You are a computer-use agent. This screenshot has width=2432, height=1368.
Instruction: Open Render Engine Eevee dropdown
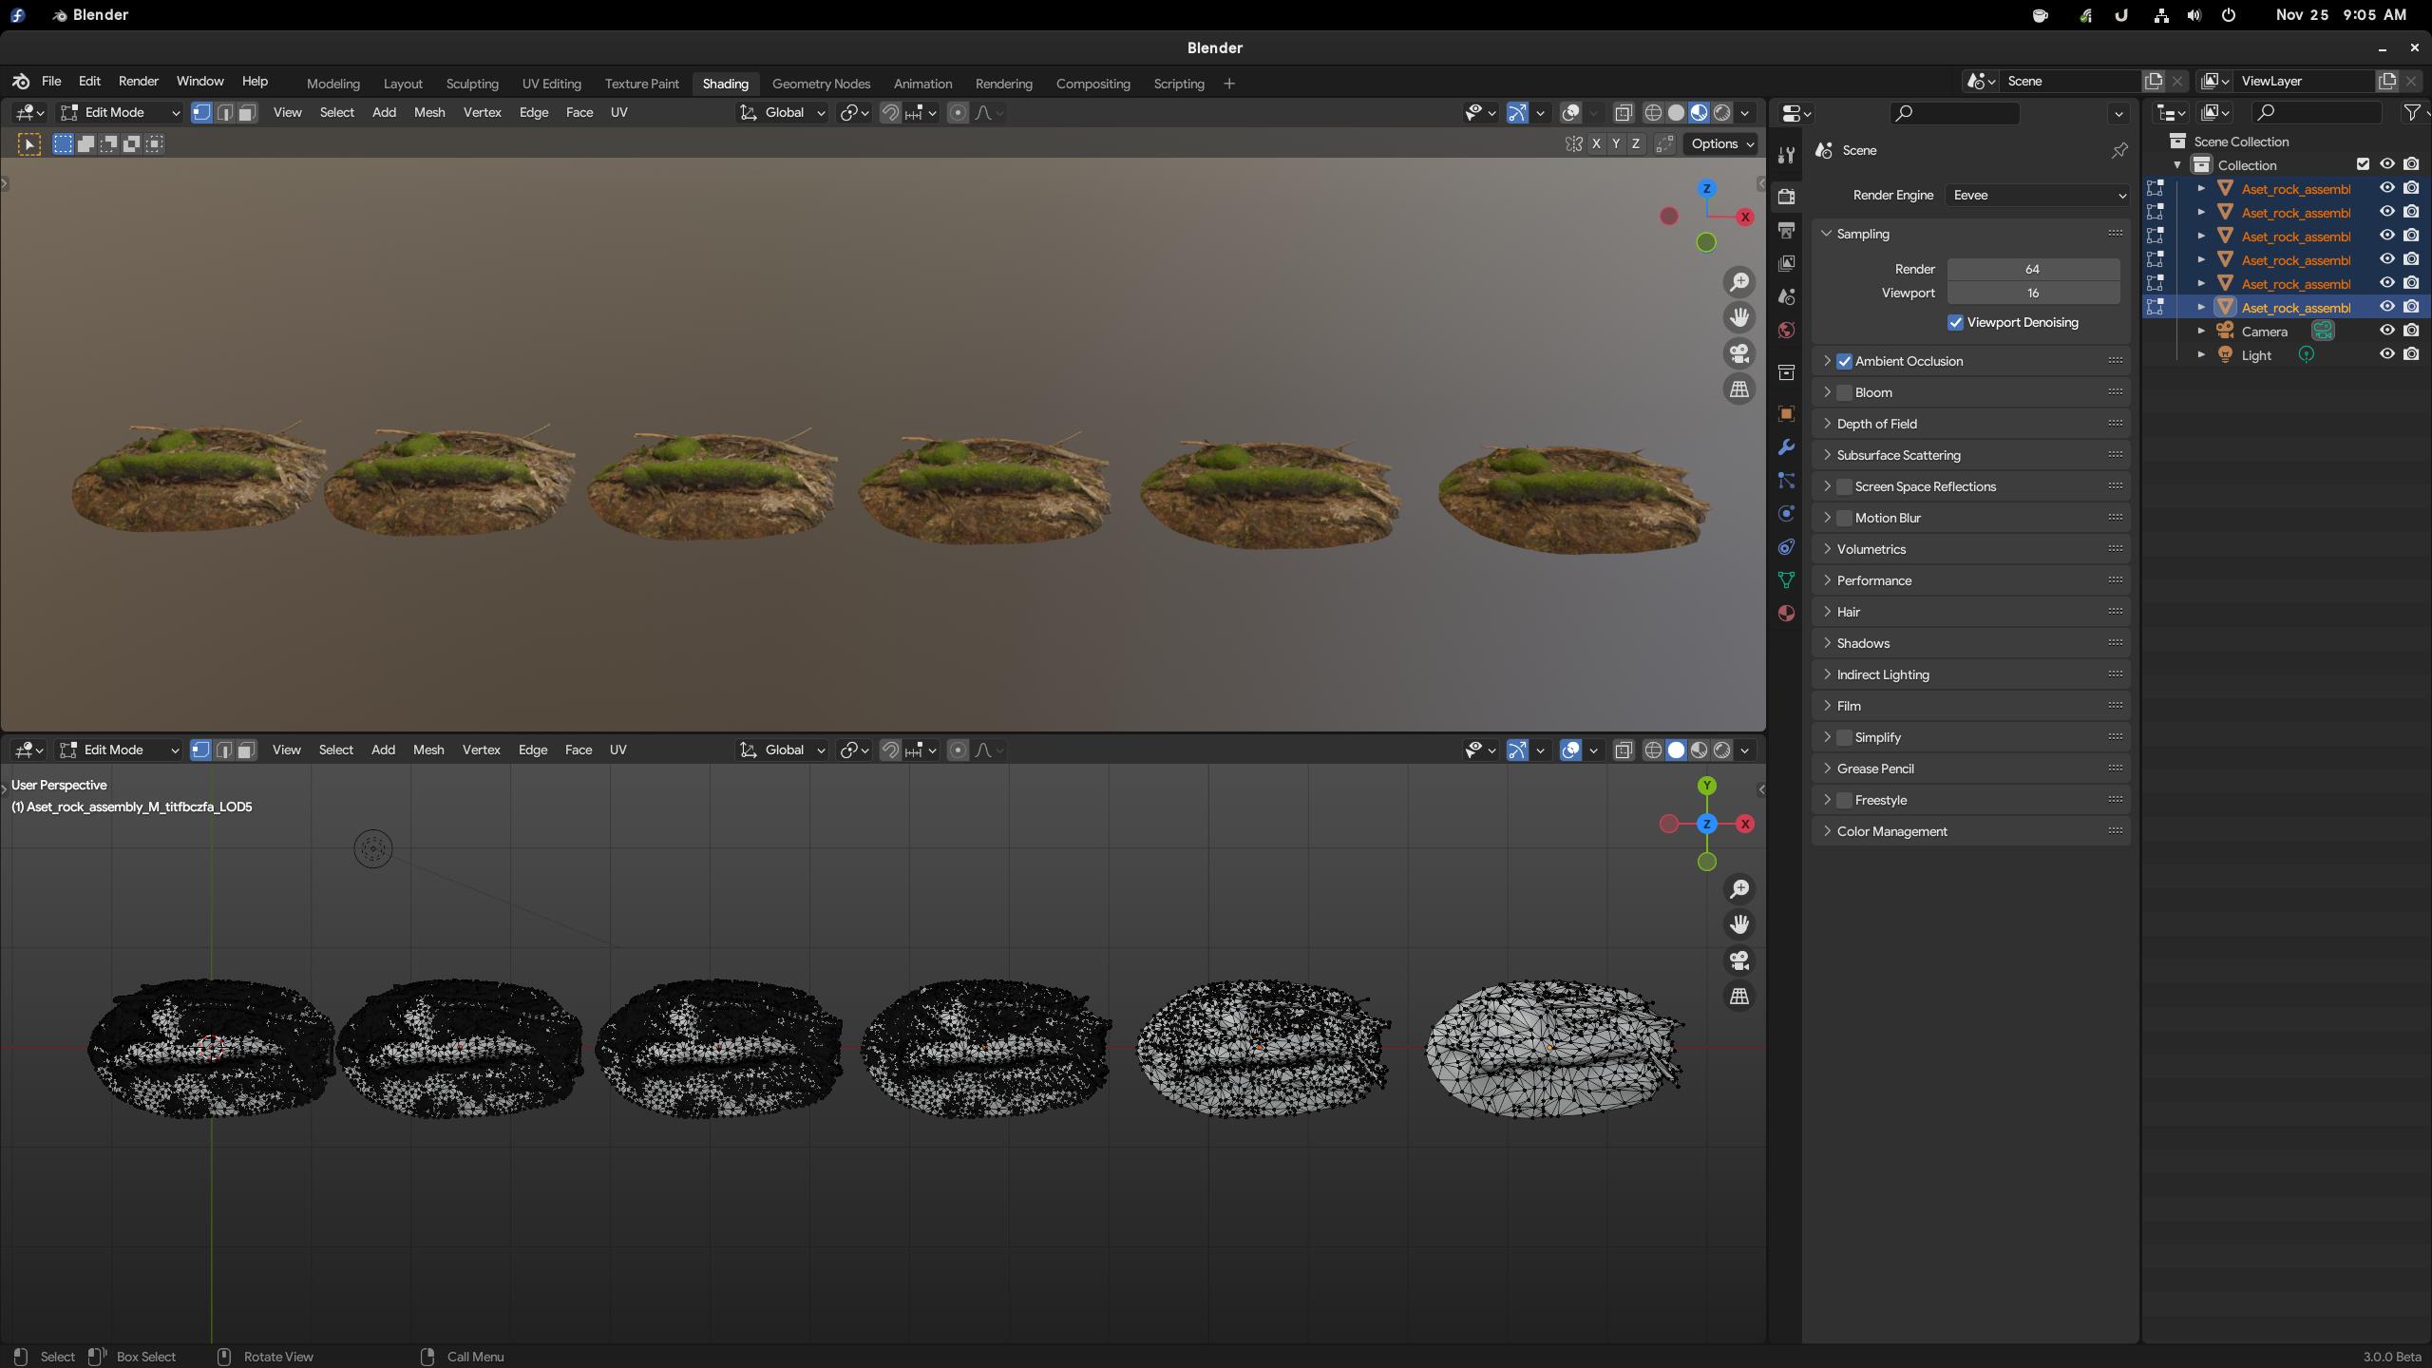click(2037, 195)
